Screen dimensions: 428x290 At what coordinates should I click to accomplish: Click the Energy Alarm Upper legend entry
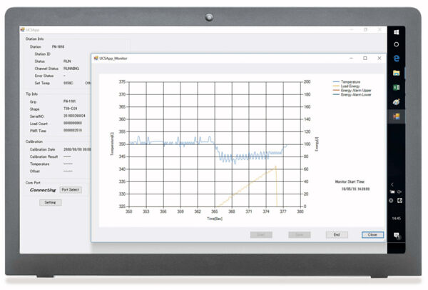(356, 91)
